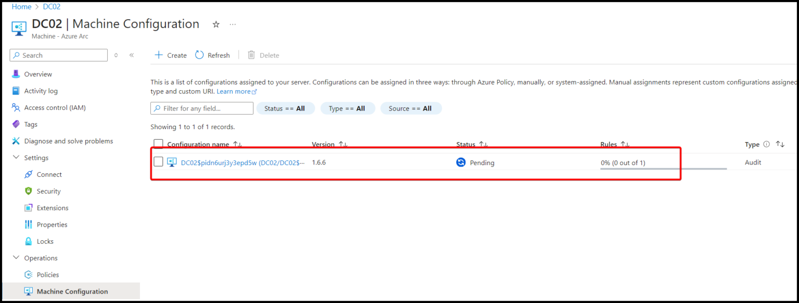Click the Filter for any field input
This screenshot has height=303, width=799.
point(201,108)
